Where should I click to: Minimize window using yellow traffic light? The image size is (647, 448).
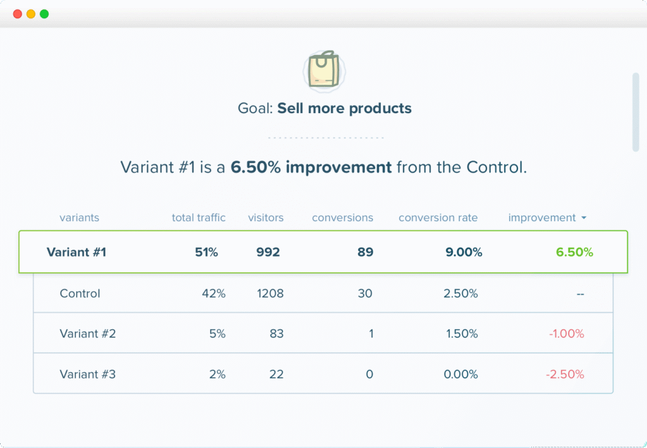pyautogui.click(x=30, y=13)
